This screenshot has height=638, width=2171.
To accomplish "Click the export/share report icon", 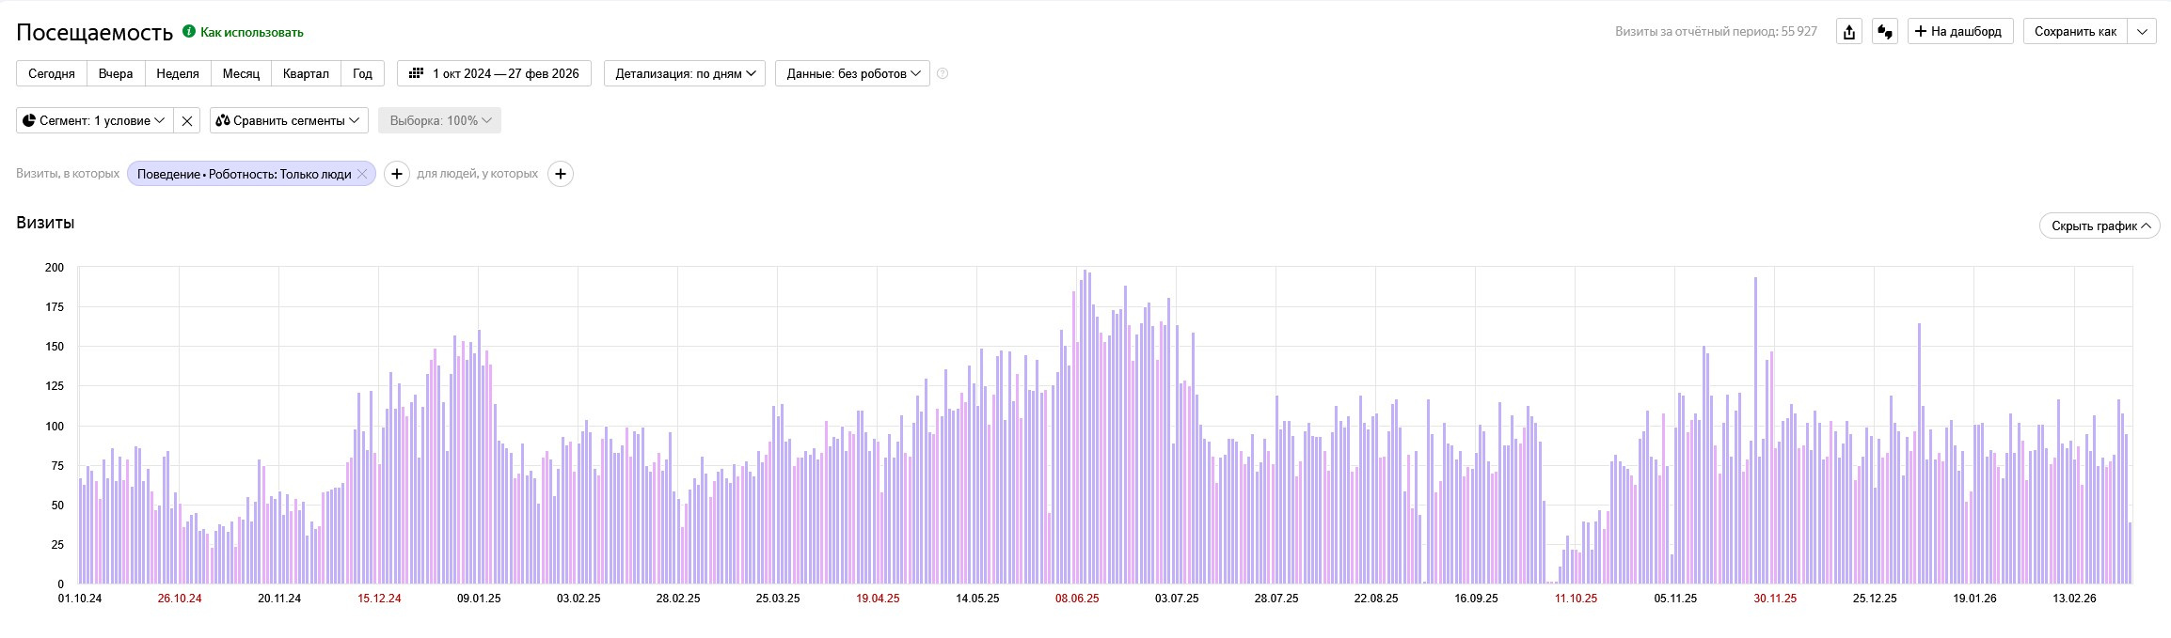I will (1849, 32).
